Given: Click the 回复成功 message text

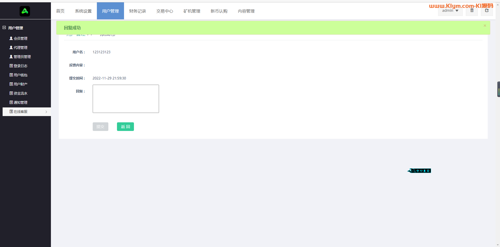Looking at the screenshot, I should [x=72, y=28].
